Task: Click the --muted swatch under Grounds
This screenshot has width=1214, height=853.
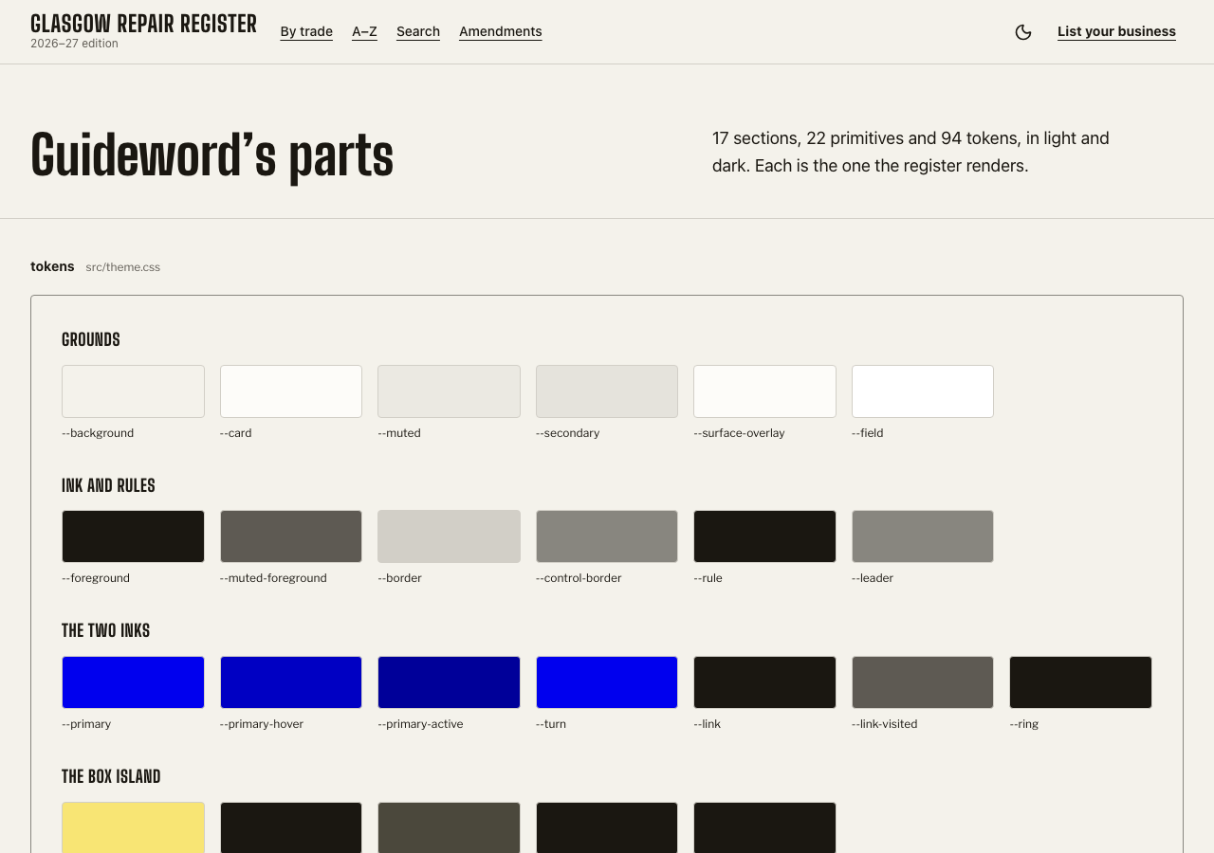Action: [x=449, y=391]
